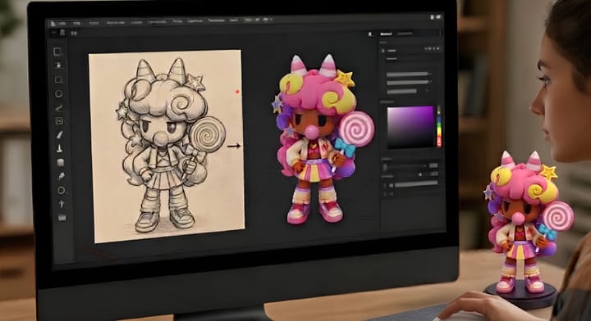Pick the rounded-square shape tool
Image resolution: width=591 pixels, height=321 pixels.
[x=59, y=121]
